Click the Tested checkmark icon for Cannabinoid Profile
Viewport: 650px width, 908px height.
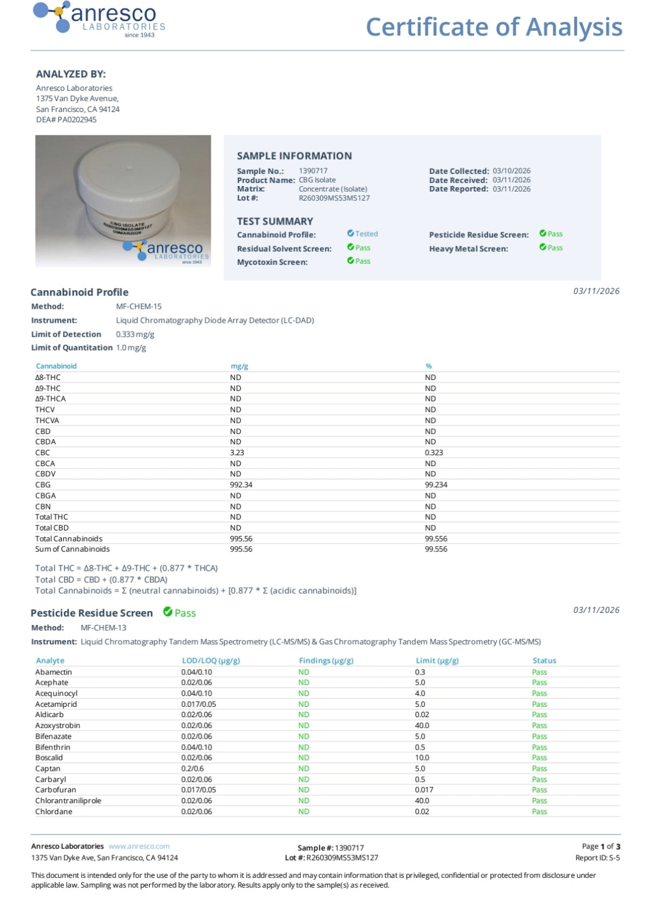point(350,234)
